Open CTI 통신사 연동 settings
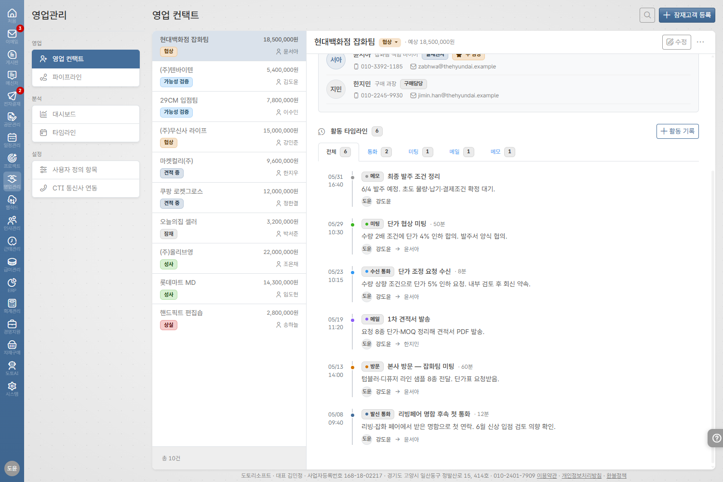Image resolution: width=723 pixels, height=482 pixels. pyautogui.click(x=86, y=188)
